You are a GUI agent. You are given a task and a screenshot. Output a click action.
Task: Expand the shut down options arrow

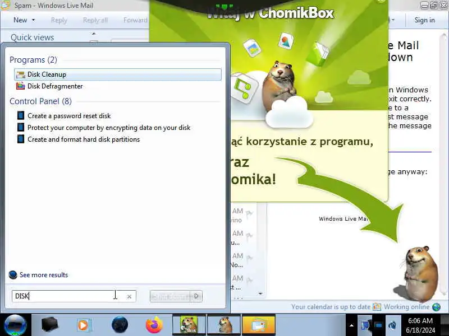point(196,296)
